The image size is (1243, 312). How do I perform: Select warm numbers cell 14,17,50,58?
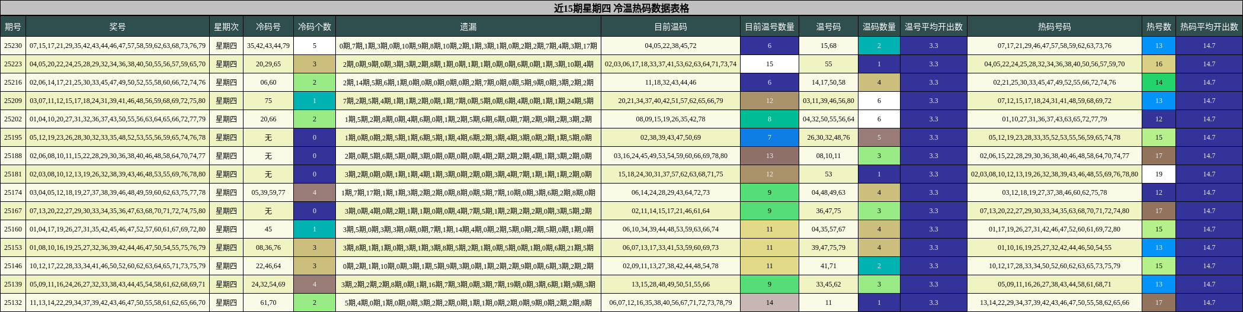pyautogui.click(x=828, y=82)
